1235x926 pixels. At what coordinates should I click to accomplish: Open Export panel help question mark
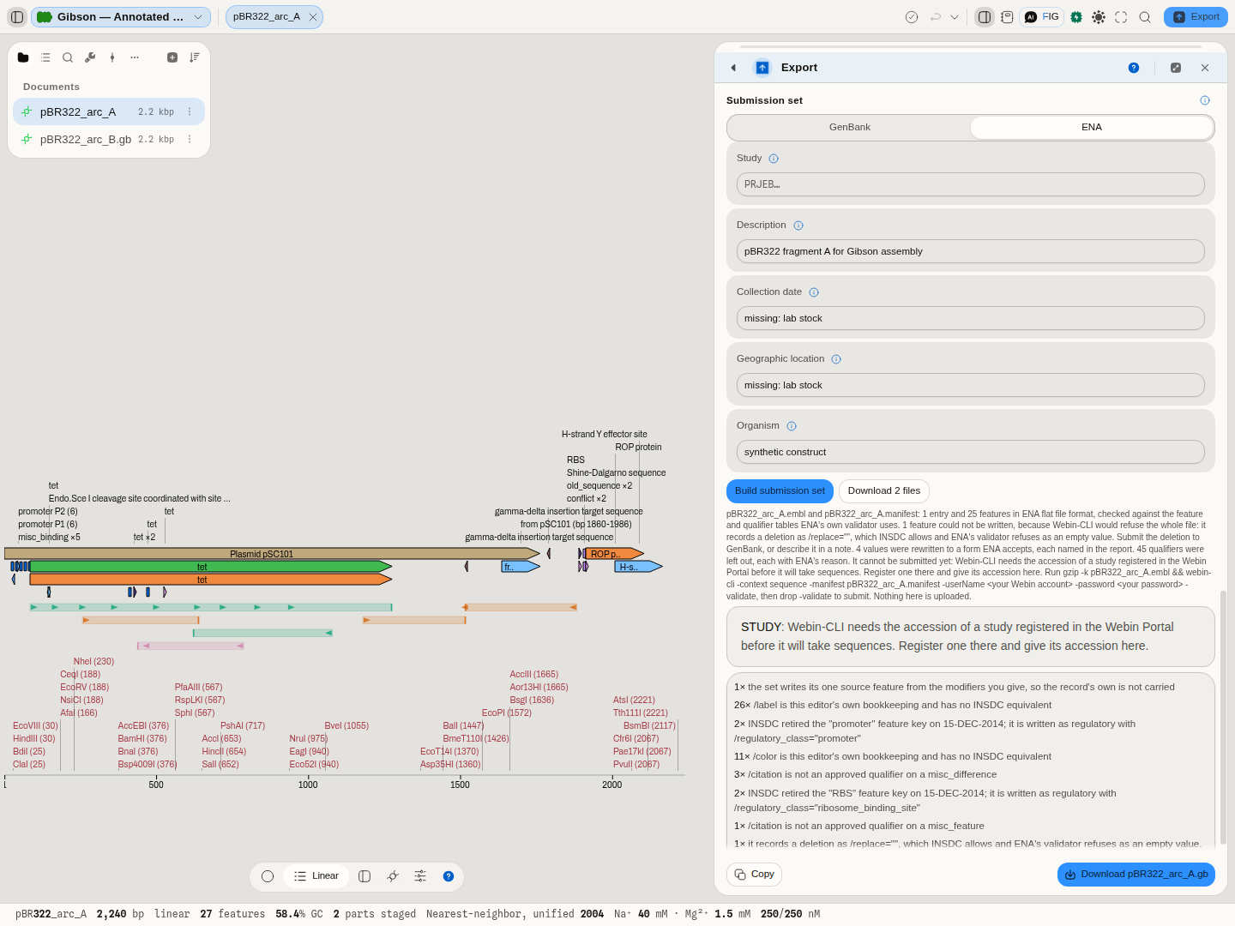click(1134, 68)
